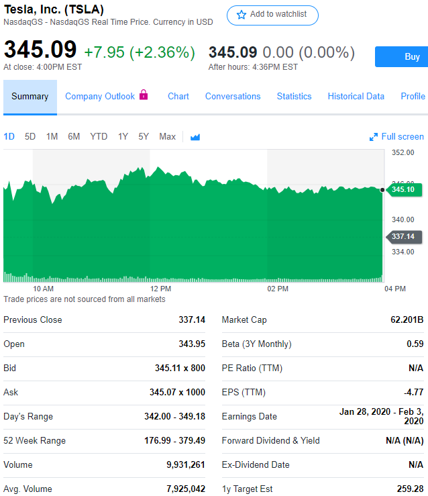The width and height of the screenshot is (428, 496).
Task: Click the Previous Close value 337.14
Action: click(x=192, y=319)
